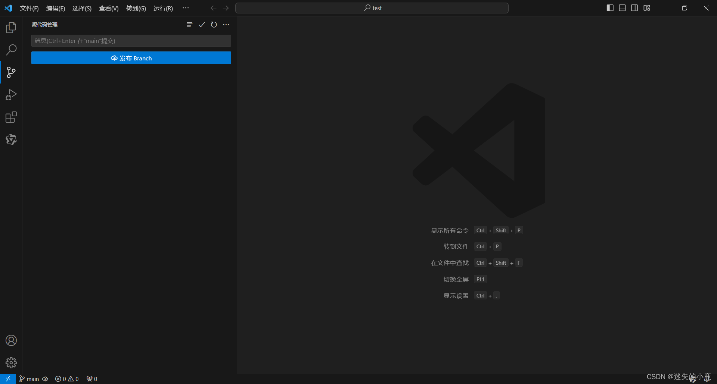This screenshot has width=717, height=384.
Task: Click the 切换全屏 shortcut hint text
Action: point(456,279)
